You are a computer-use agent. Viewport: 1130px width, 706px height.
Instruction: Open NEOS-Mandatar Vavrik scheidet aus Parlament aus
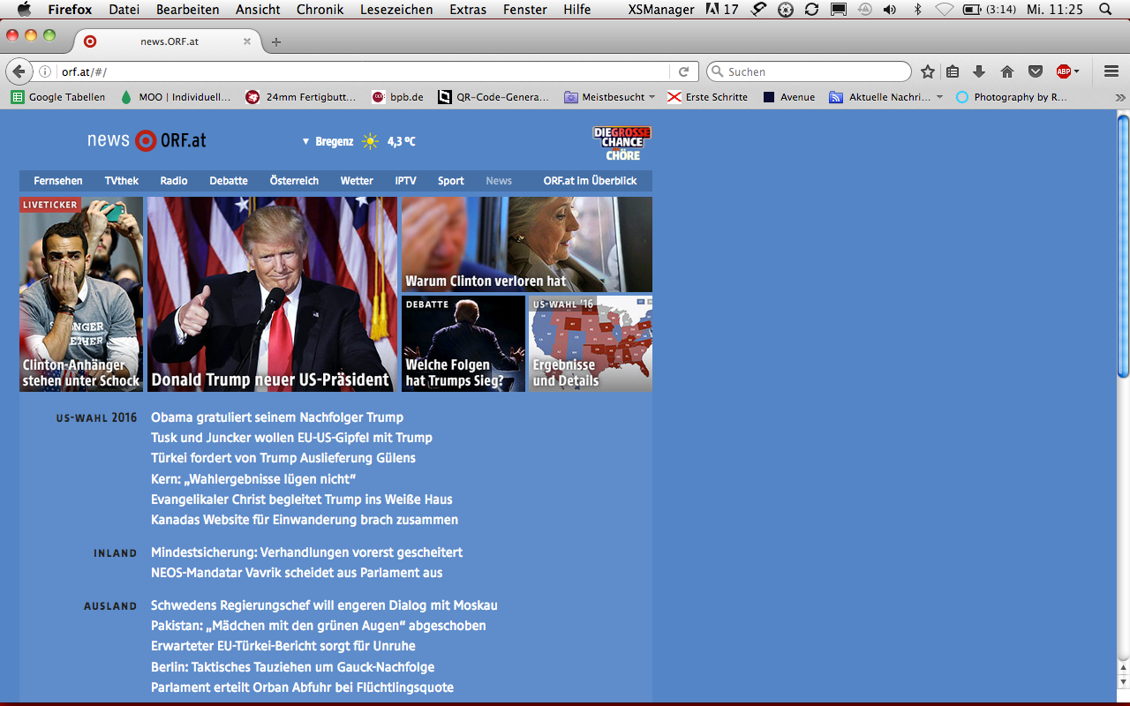pos(297,573)
